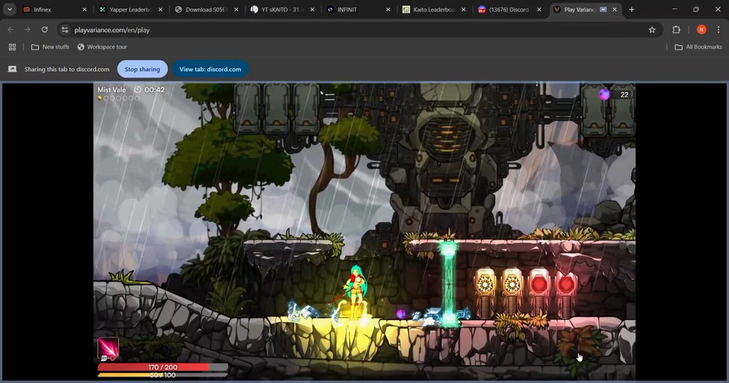
Task: Open the Workspace tour bookmark
Action: (x=102, y=47)
